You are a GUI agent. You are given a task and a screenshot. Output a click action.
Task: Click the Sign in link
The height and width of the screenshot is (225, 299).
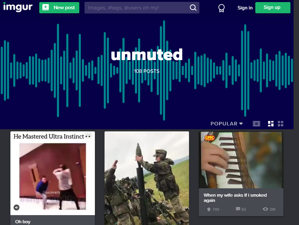click(245, 8)
